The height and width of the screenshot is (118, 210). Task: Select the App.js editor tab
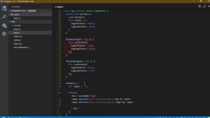(59, 7)
